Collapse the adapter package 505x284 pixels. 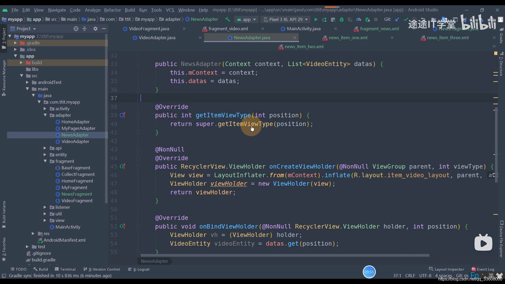45,115
